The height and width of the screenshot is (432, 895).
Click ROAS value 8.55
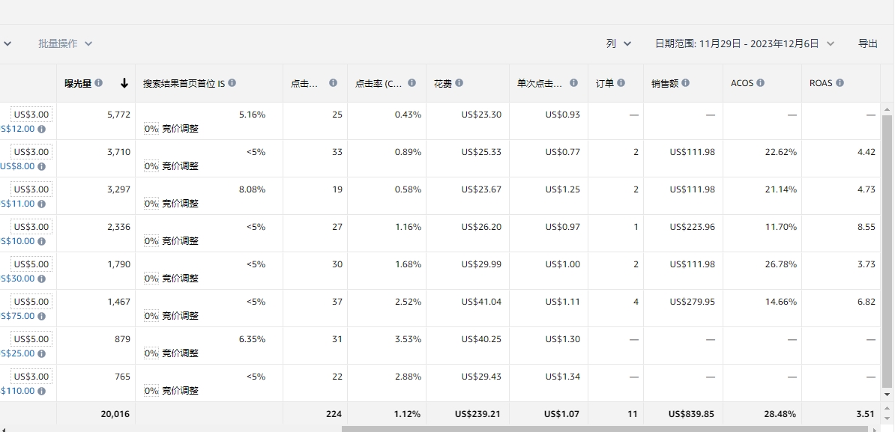[x=866, y=227]
